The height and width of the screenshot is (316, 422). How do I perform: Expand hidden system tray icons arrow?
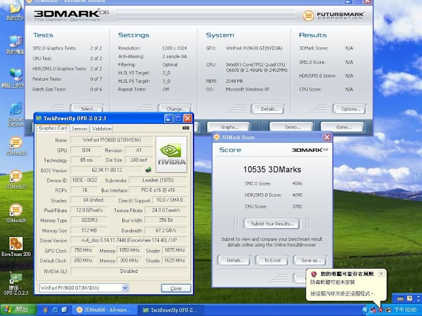366,310
